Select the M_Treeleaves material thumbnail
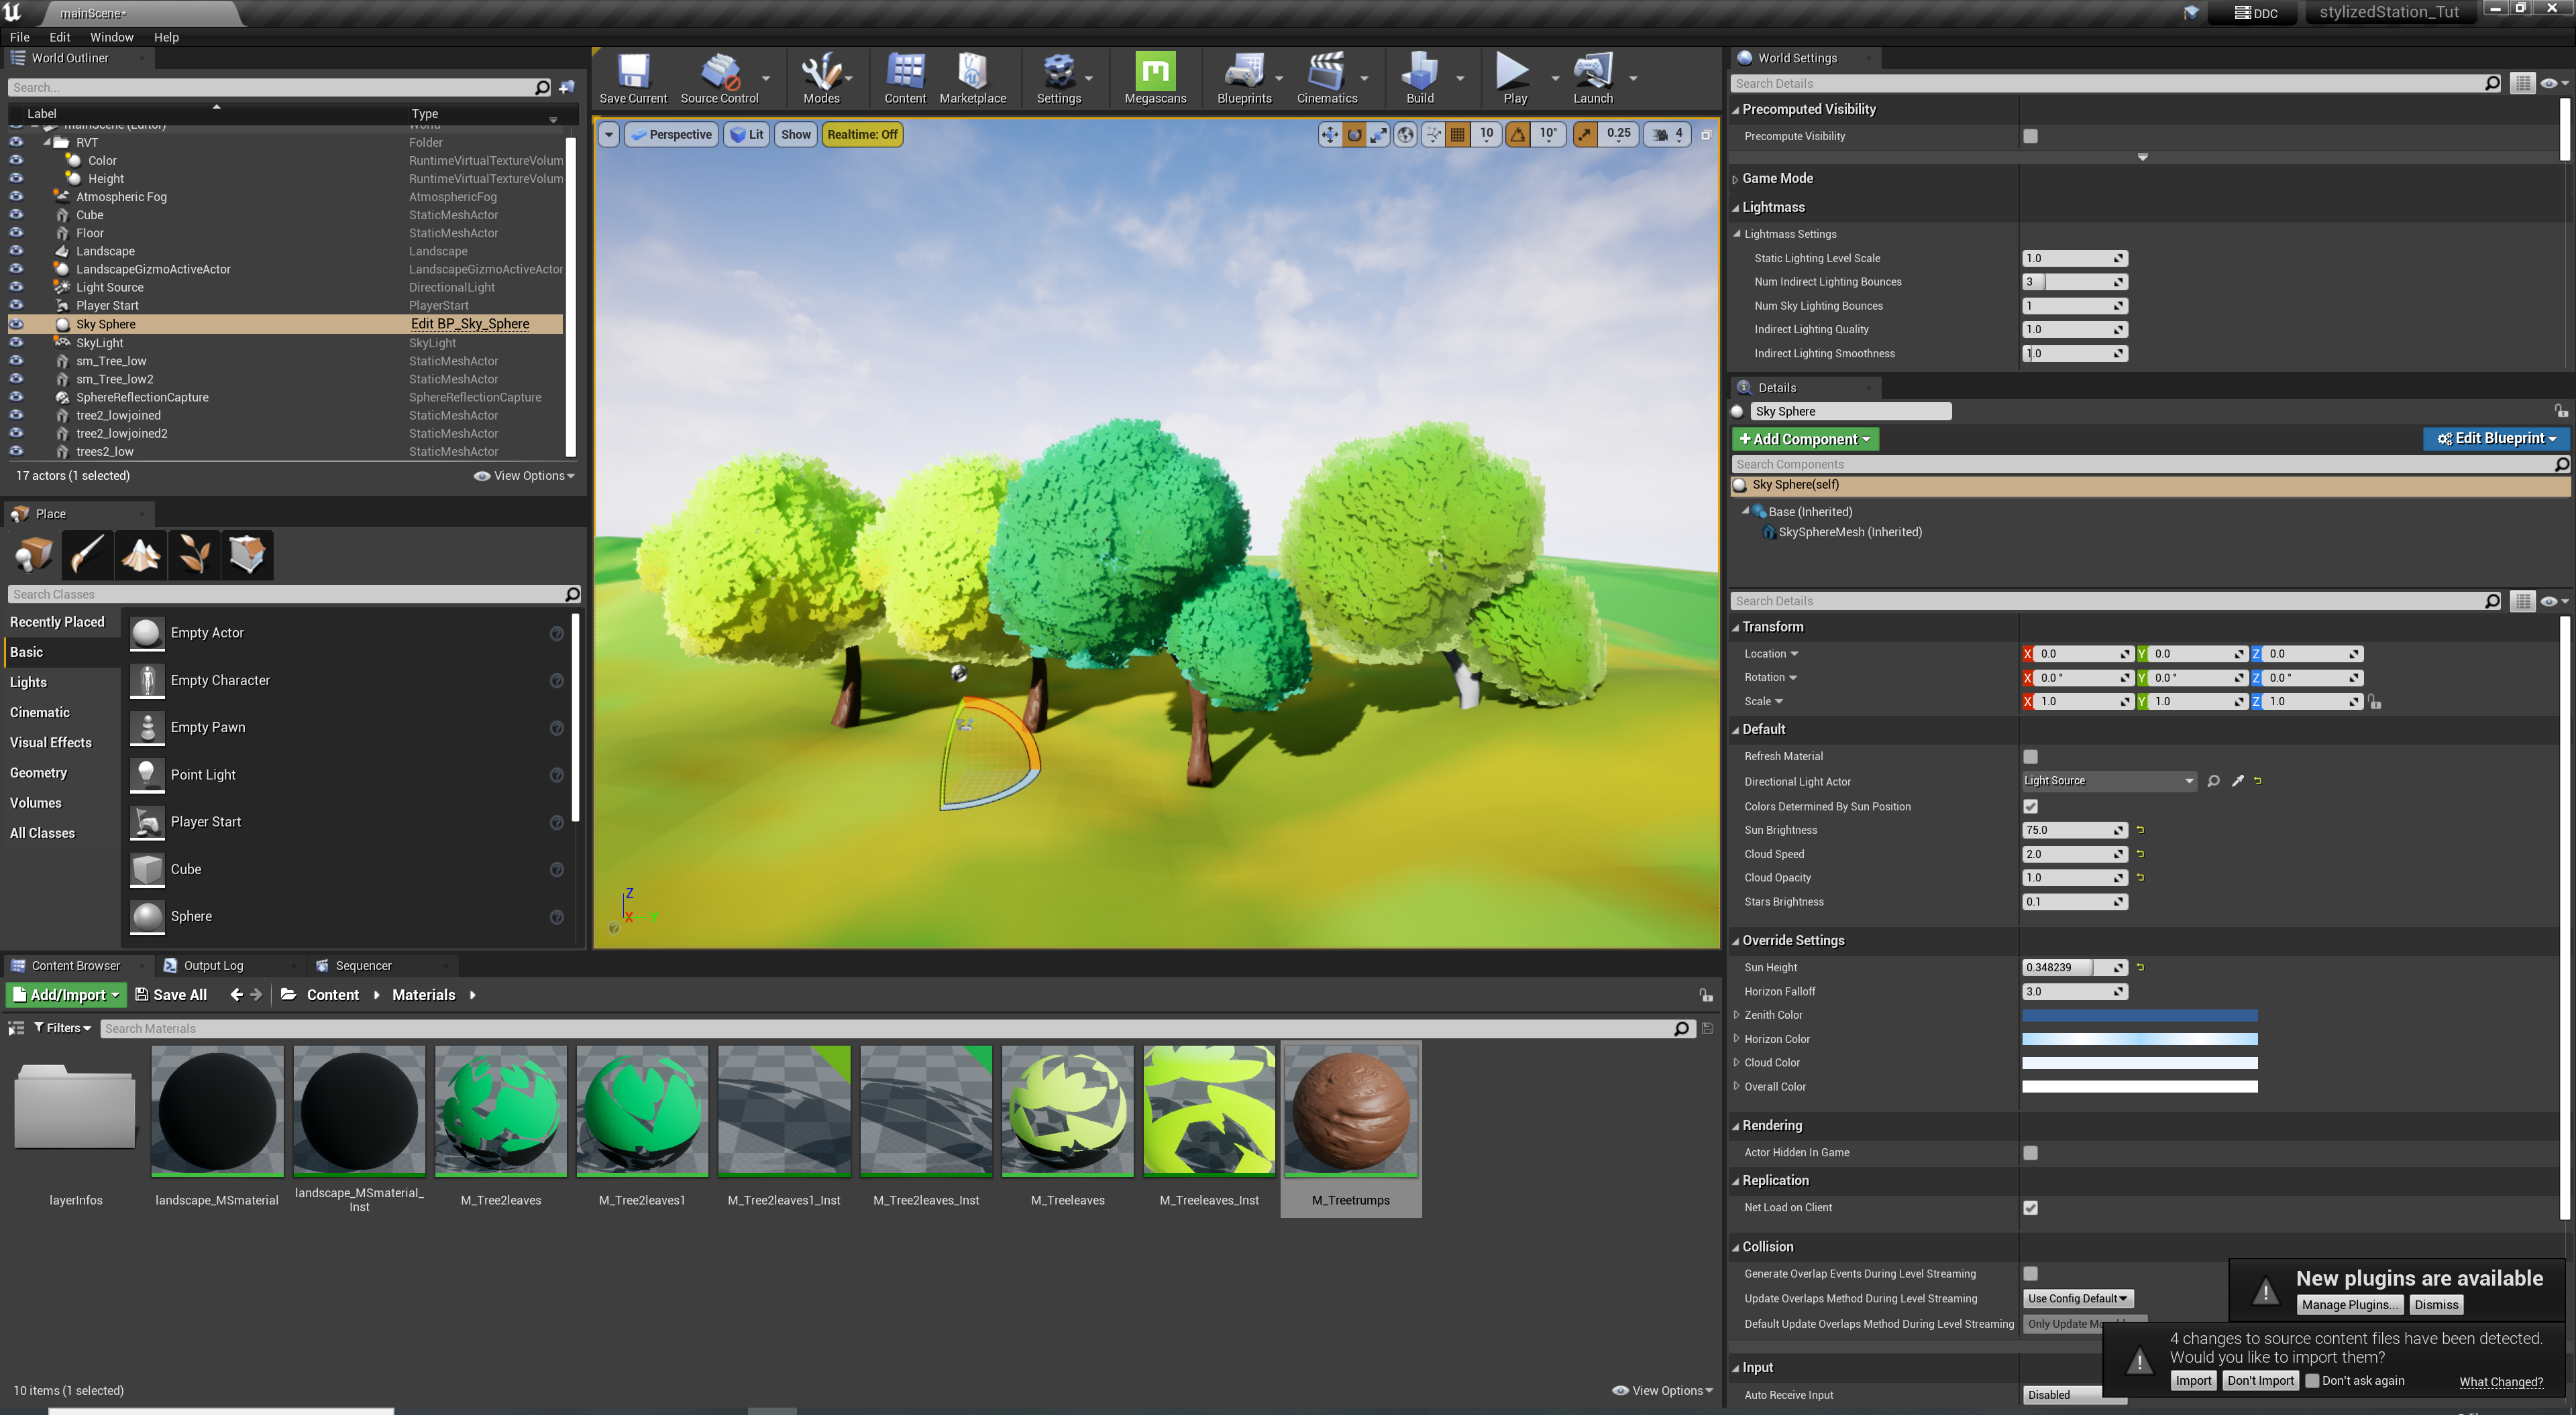The image size is (2576, 1415). 1067,1111
